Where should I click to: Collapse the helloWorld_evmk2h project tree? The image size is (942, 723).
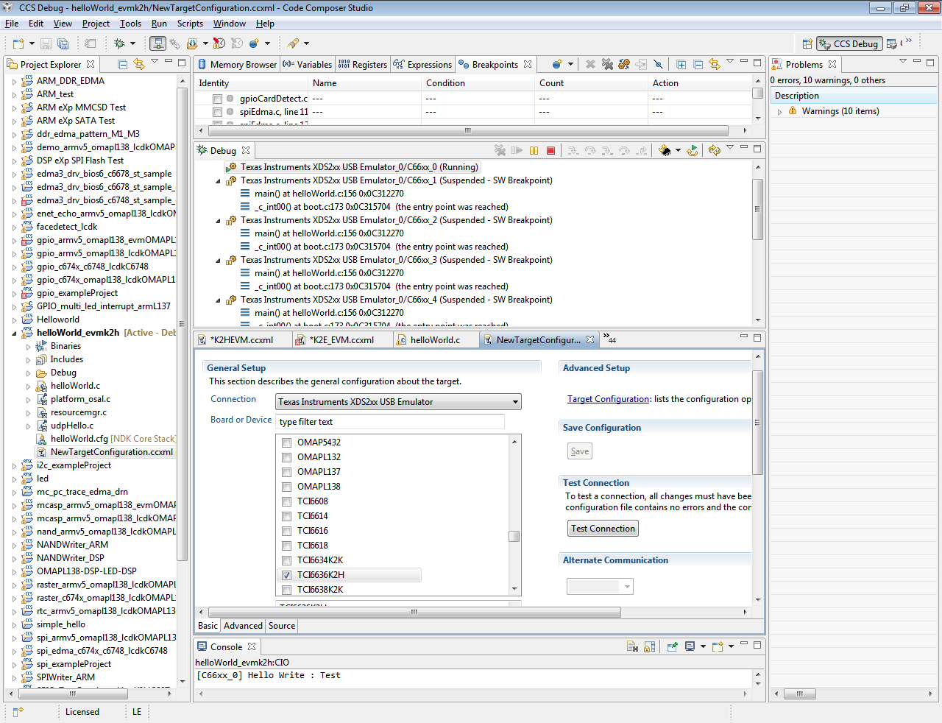15,333
